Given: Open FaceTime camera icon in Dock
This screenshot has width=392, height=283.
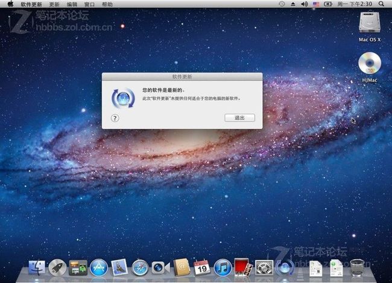Looking at the screenshot, I should [x=160, y=268].
